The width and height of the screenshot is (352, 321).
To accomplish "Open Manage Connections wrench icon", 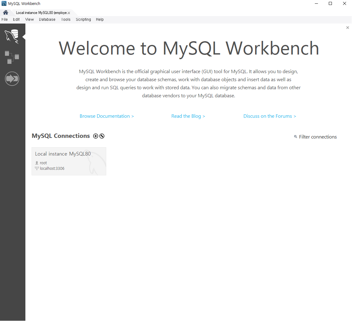I will (x=102, y=136).
